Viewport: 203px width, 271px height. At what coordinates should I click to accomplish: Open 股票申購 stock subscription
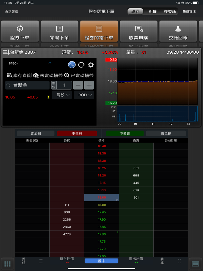pyautogui.click(x=138, y=31)
